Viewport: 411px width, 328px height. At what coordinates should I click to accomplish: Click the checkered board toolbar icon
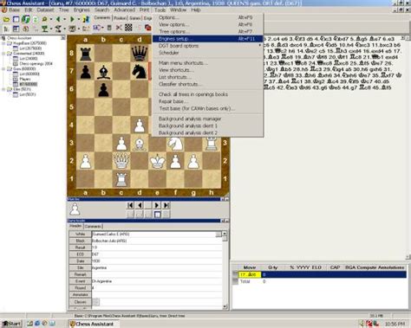pyautogui.click(x=128, y=28)
